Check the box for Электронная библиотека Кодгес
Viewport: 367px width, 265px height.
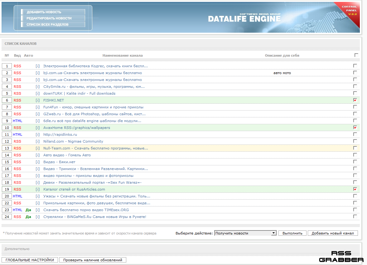pyautogui.click(x=355, y=66)
